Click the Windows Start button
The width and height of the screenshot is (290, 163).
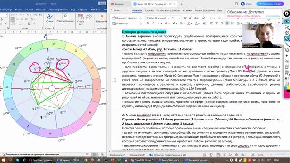click(x=3, y=160)
